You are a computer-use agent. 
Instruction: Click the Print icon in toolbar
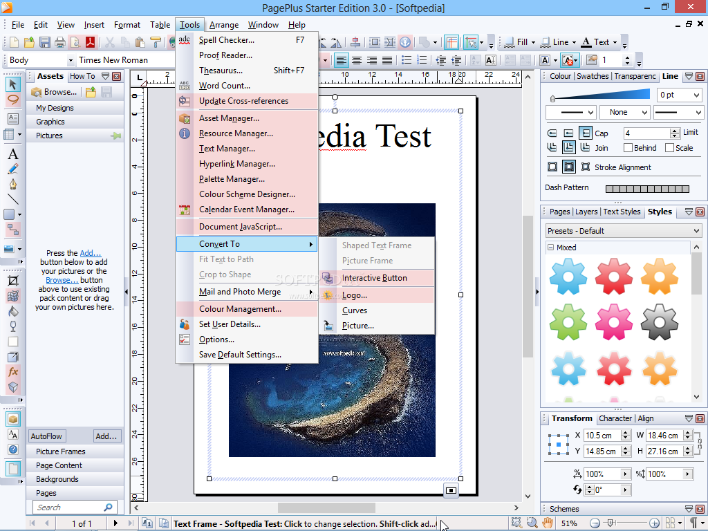tap(60, 42)
